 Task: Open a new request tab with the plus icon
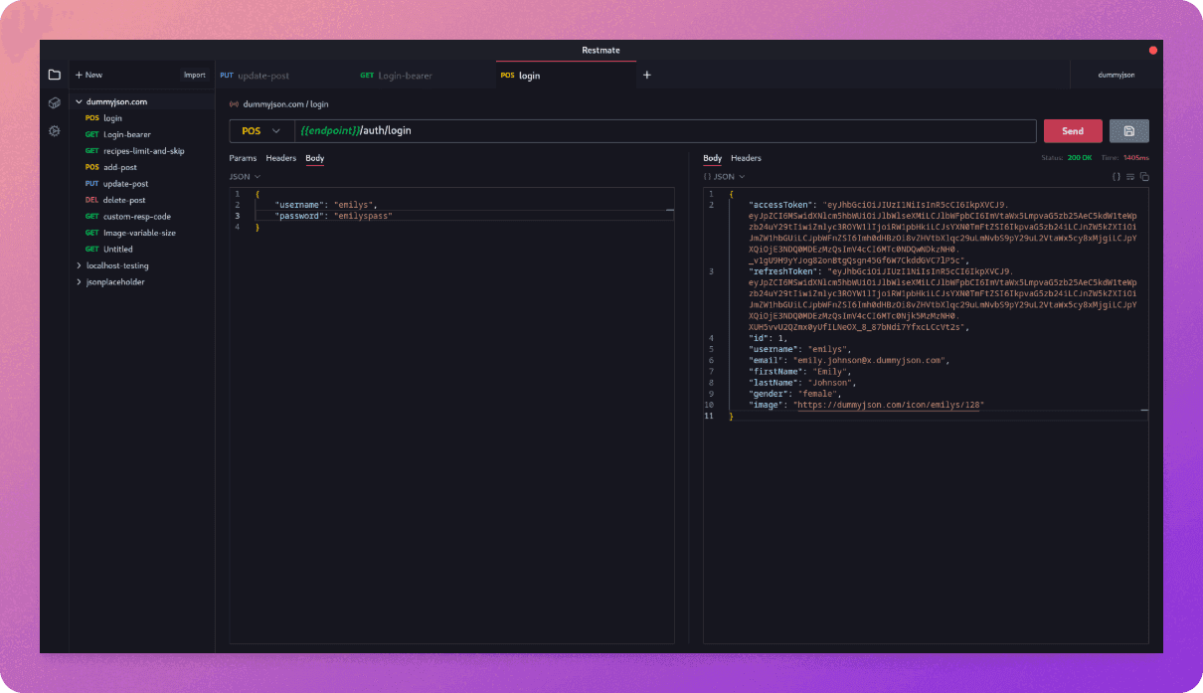coord(647,75)
